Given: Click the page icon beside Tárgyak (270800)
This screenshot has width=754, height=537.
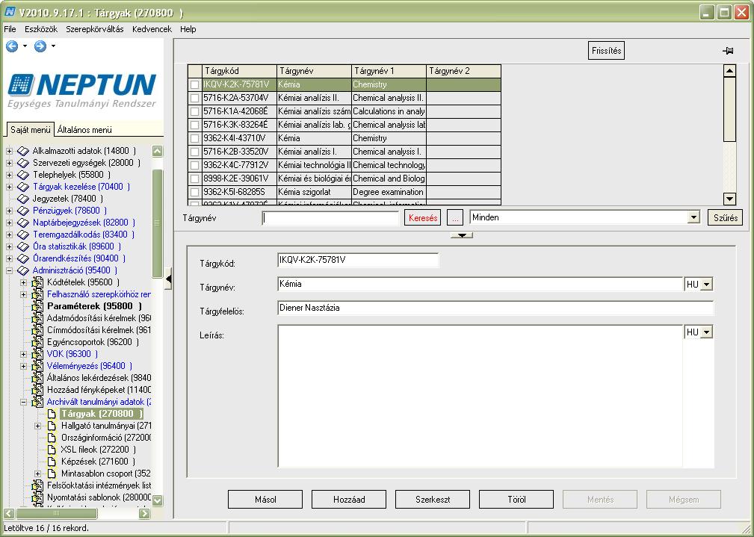Looking at the screenshot, I should pyautogui.click(x=52, y=414).
